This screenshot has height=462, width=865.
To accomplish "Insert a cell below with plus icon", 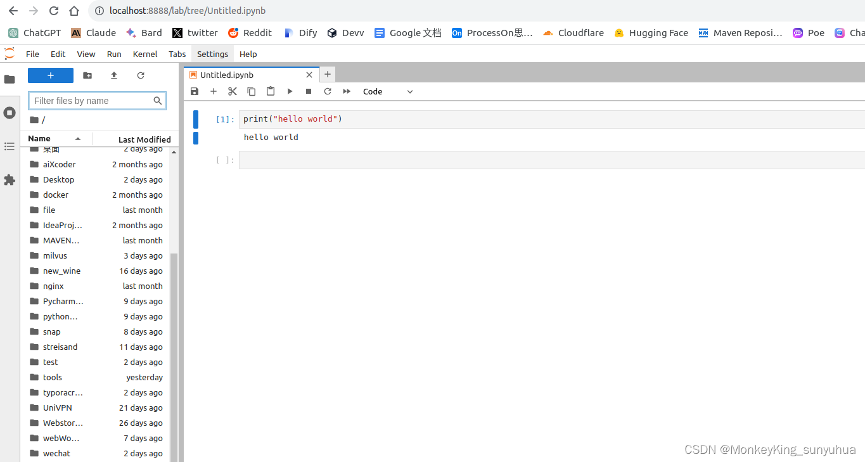I will pos(214,91).
